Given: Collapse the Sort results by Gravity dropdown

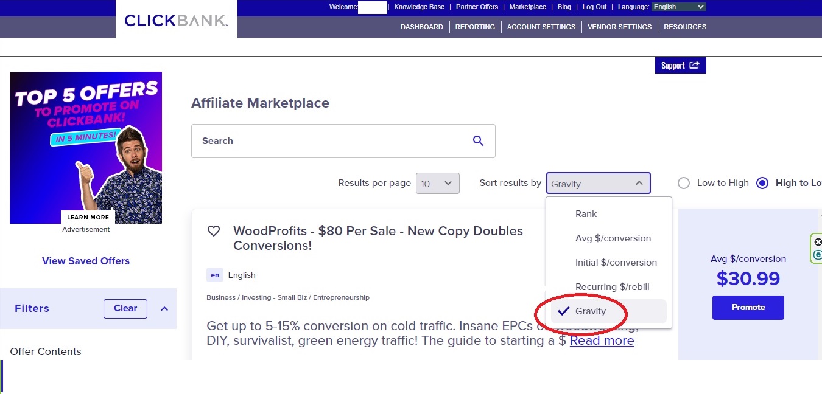Looking at the screenshot, I should coord(598,184).
